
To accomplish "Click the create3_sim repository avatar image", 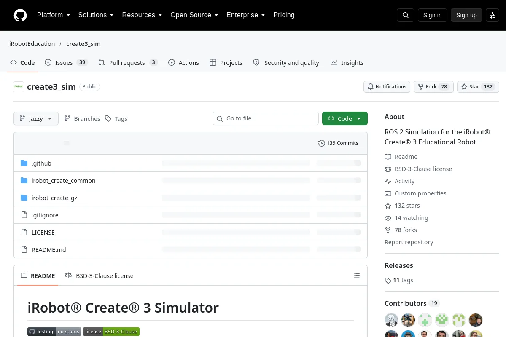I will [19, 87].
